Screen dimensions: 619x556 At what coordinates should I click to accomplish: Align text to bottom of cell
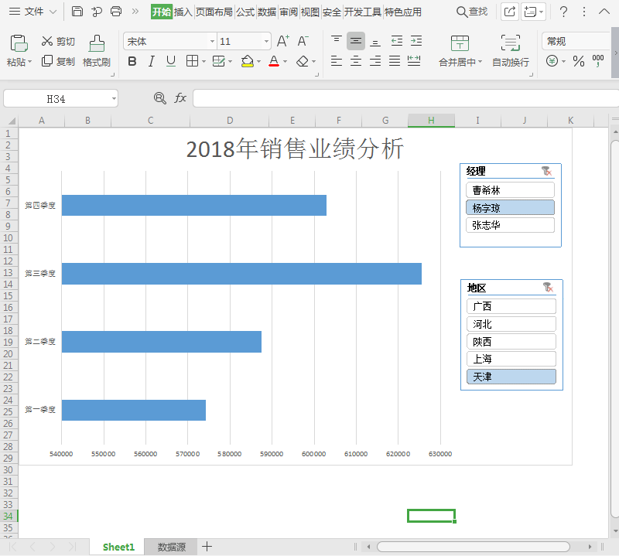[x=375, y=41]
